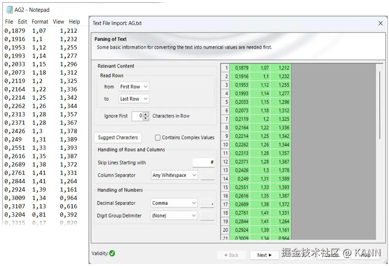Increase the Ignore First characters value
The height and width of the screenshot is (266, 389).
146,114
